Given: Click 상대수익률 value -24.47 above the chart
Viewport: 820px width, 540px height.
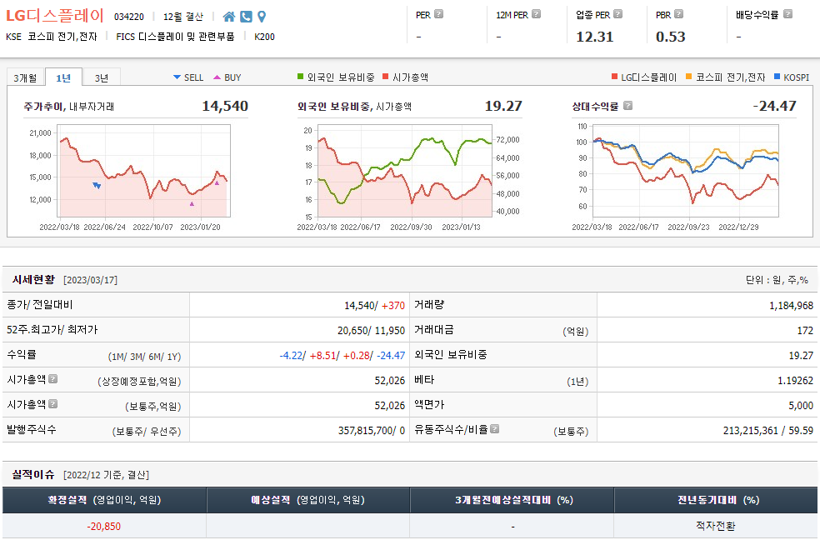Looking at the screenshot, I should 774,106.
